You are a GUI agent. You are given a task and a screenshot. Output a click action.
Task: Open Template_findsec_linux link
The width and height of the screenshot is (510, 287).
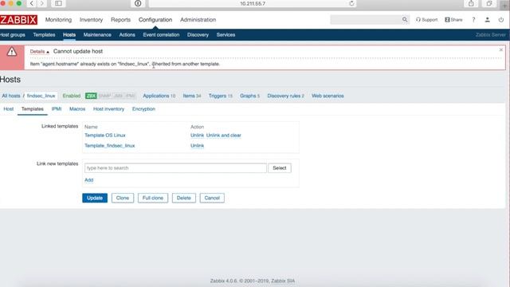110,146
